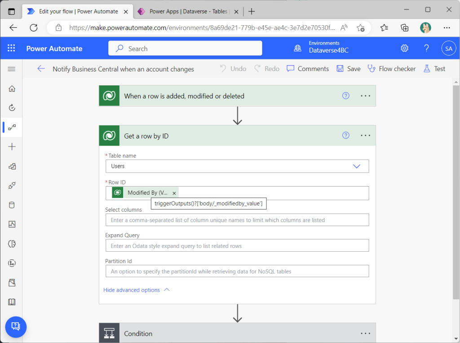Save the flow
Viewport: 460px width, 343px height.
click(x=349, y=69)
